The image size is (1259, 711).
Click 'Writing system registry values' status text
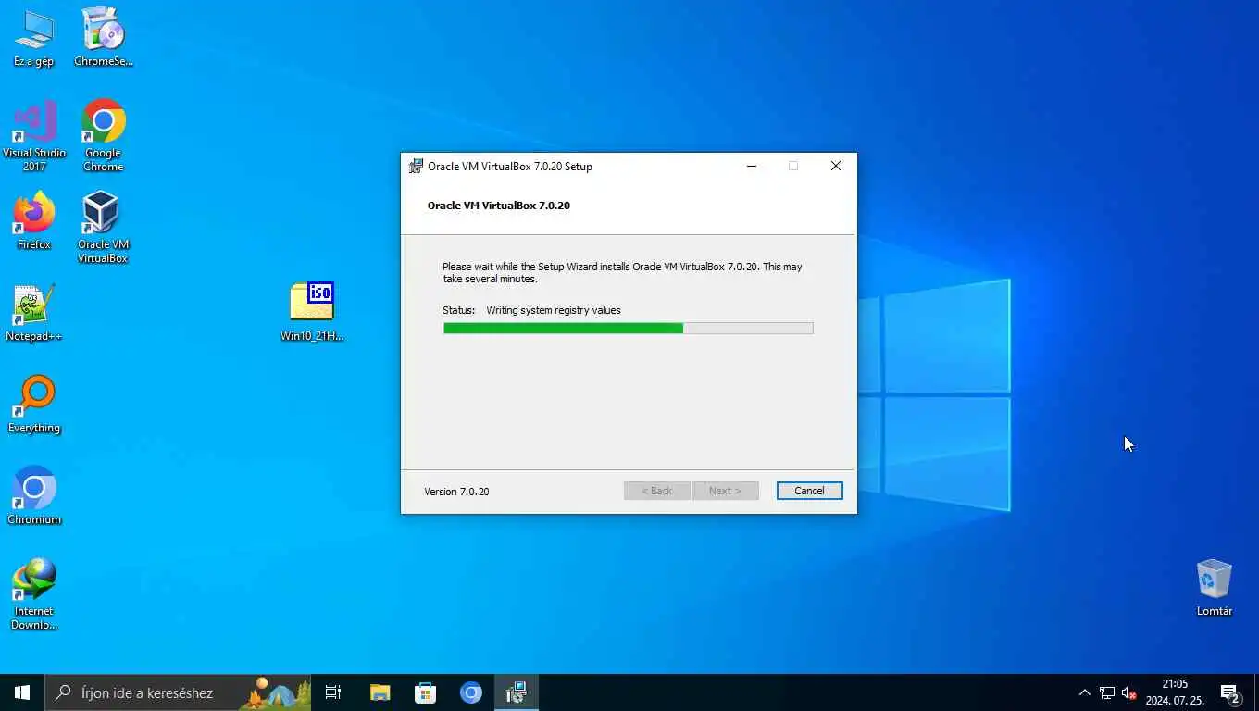click(554, 310)
